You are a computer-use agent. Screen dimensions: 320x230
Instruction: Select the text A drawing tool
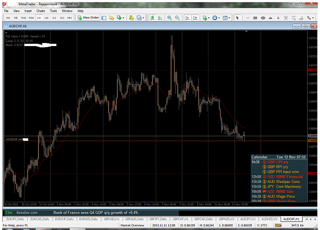[278, 18]
